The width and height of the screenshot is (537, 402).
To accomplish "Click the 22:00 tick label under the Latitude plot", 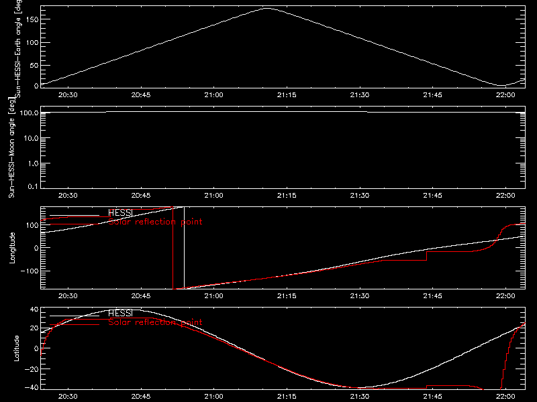I will [505, 397].
